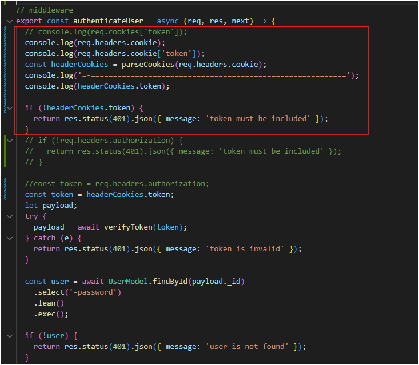Viewport: 419px width, 365px height.
Task: Click the '//const token = req.headers.authorization;' comment
Action: click(117, 184)
